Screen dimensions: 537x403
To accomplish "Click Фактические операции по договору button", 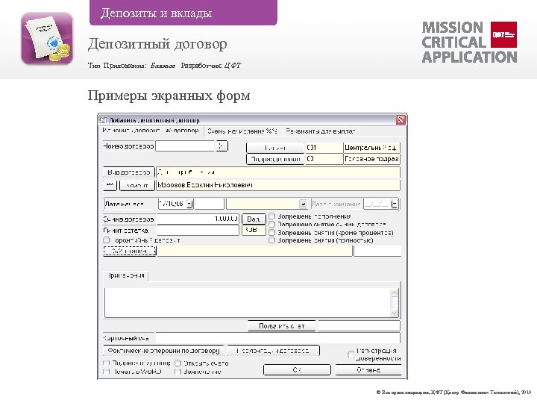I will point(163,351).
